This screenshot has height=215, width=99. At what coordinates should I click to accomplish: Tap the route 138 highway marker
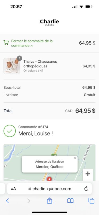(54, 155)
